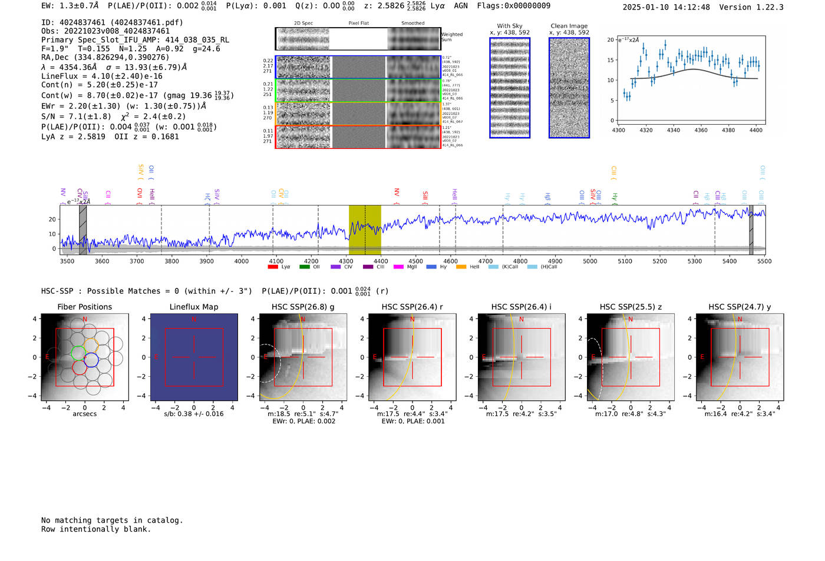Select the red-bordered 2D spectrum row
The height and width of the screenshot is (561, 825).
coord(358,137)
